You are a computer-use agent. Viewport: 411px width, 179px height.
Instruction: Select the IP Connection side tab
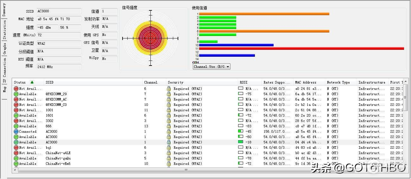point(4,70)
